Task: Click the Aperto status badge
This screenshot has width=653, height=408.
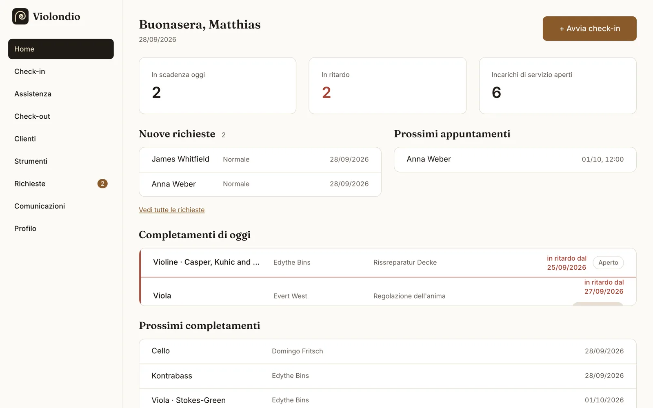Action: click(608, 263)
